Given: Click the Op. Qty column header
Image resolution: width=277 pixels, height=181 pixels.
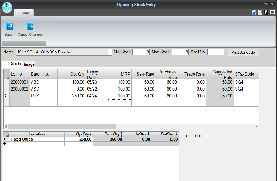Looking at the screenshot, I should click(x=72, y=74).
